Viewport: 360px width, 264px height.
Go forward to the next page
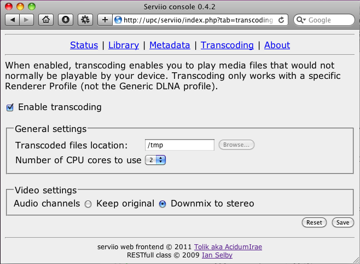click(27, 20)
